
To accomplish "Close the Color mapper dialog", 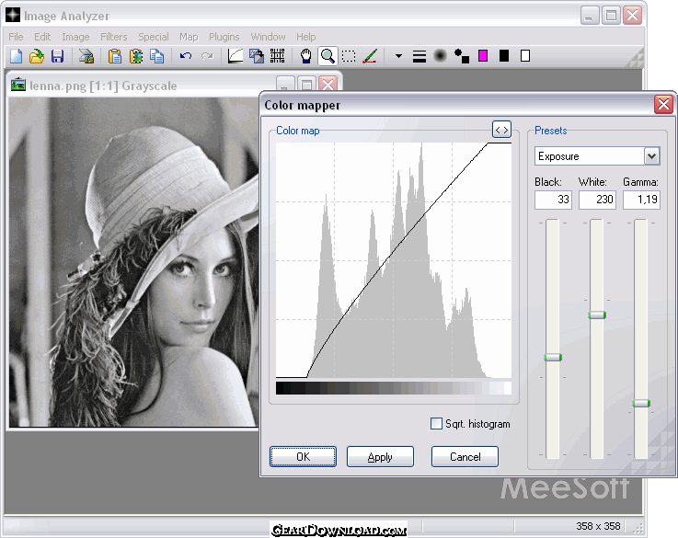I will click(x=663, y=105).
